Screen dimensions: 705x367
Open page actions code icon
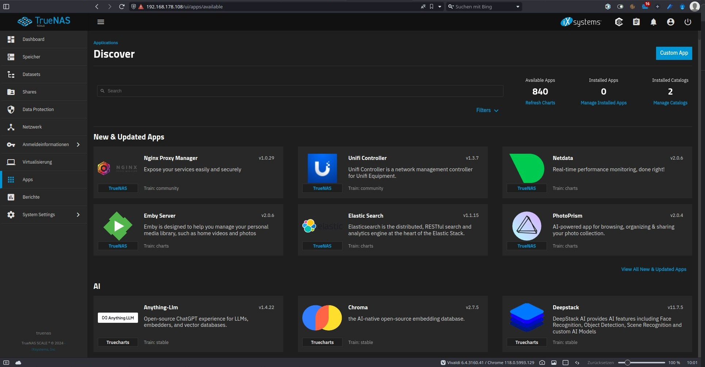coord(577,363)
